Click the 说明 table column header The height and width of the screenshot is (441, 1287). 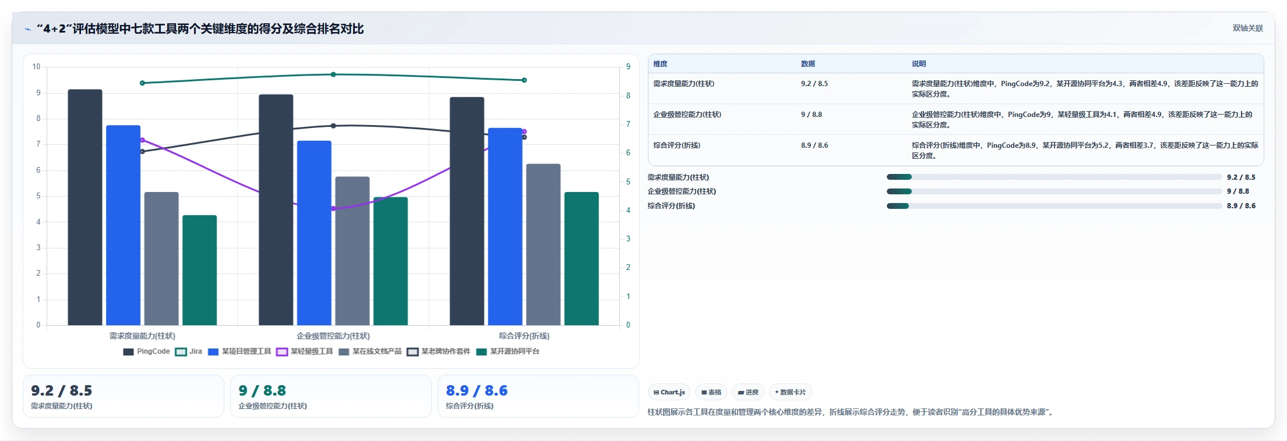tap(919, 64)
